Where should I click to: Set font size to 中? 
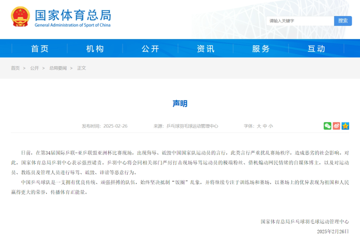(x=265, y=126)
